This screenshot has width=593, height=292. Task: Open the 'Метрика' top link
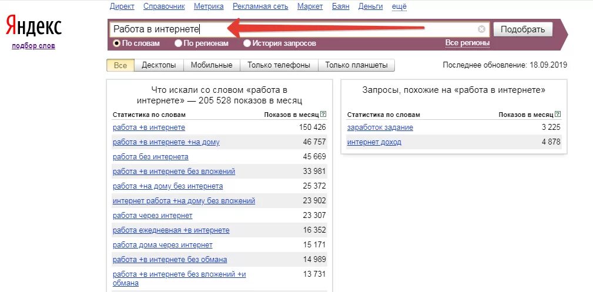click(209, 6)
